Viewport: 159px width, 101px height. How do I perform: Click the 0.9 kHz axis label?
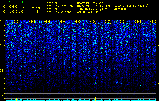(x=2, y=58)
